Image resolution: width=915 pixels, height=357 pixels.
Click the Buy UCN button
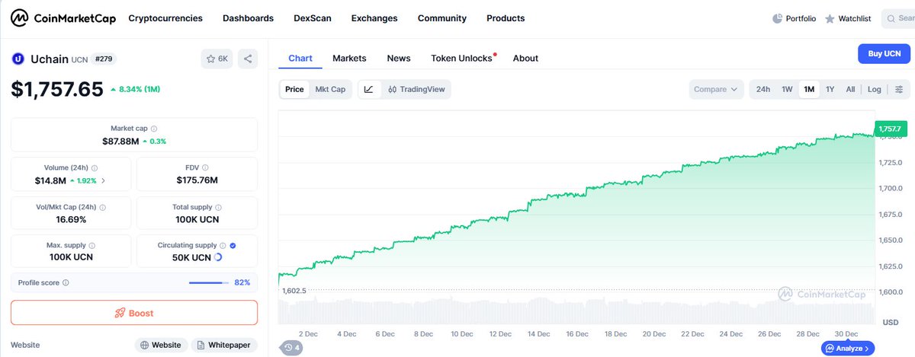click(884, 54)
